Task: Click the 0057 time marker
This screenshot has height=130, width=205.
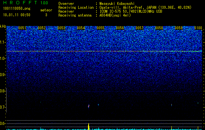Action: click(x=139, y=28)
